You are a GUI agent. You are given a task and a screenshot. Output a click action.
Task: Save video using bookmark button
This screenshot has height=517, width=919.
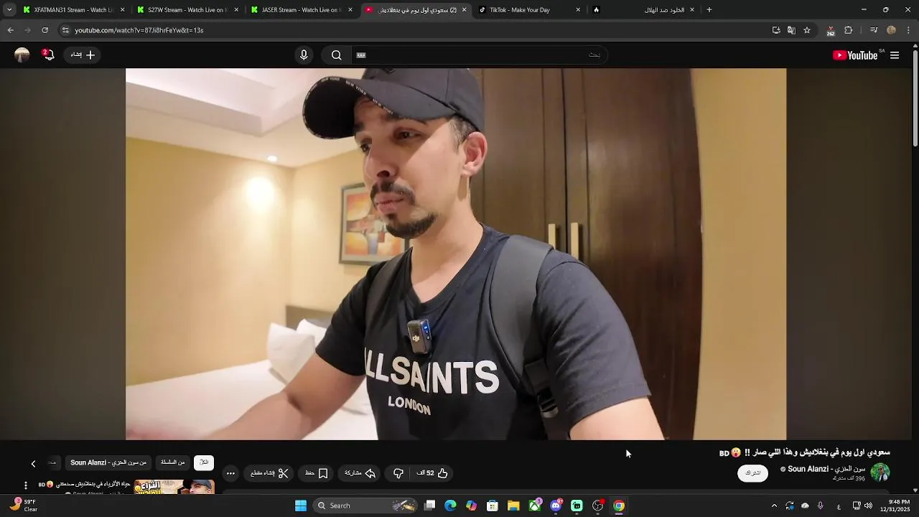[x=317, y=473]
